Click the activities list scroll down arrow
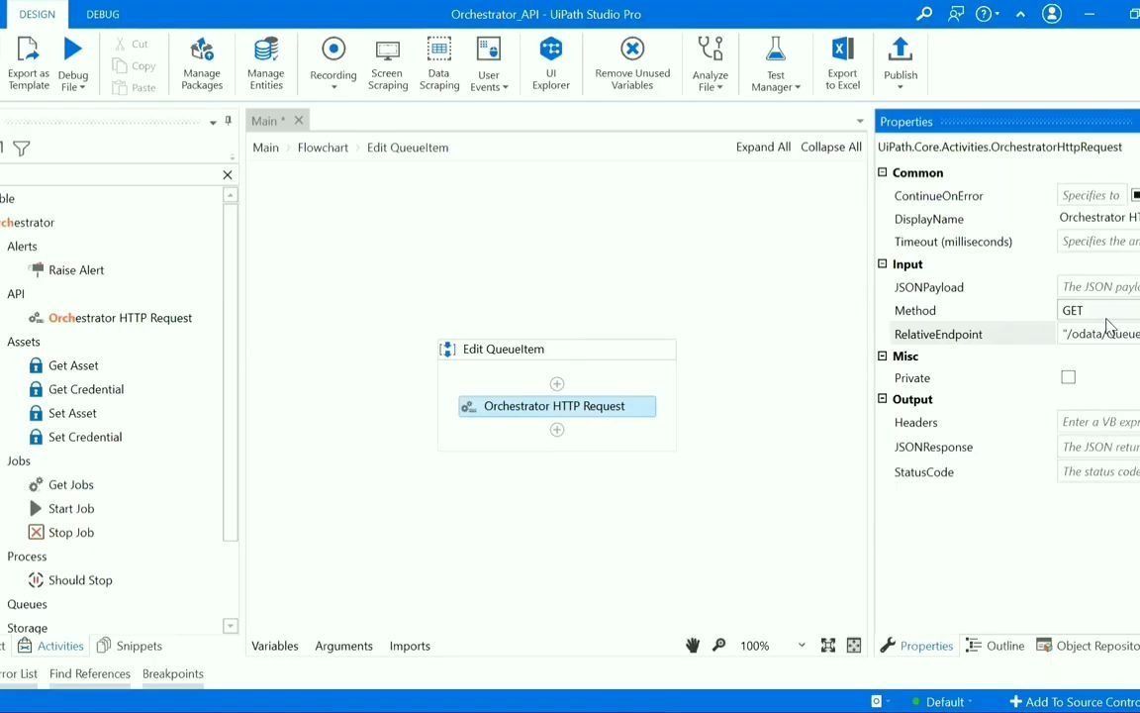The height and width of the screenshot is (713, 1140). point(230,626)
